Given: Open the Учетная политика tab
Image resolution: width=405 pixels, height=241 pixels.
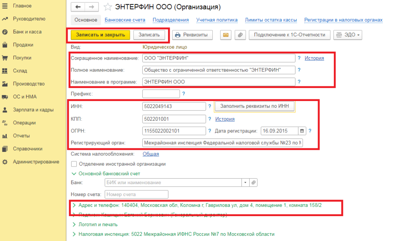Looking at the screenshot, I should point(217,20).
